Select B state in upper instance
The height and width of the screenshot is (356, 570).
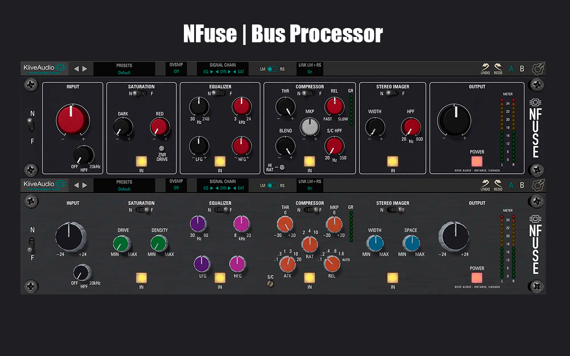pos(522,69)
